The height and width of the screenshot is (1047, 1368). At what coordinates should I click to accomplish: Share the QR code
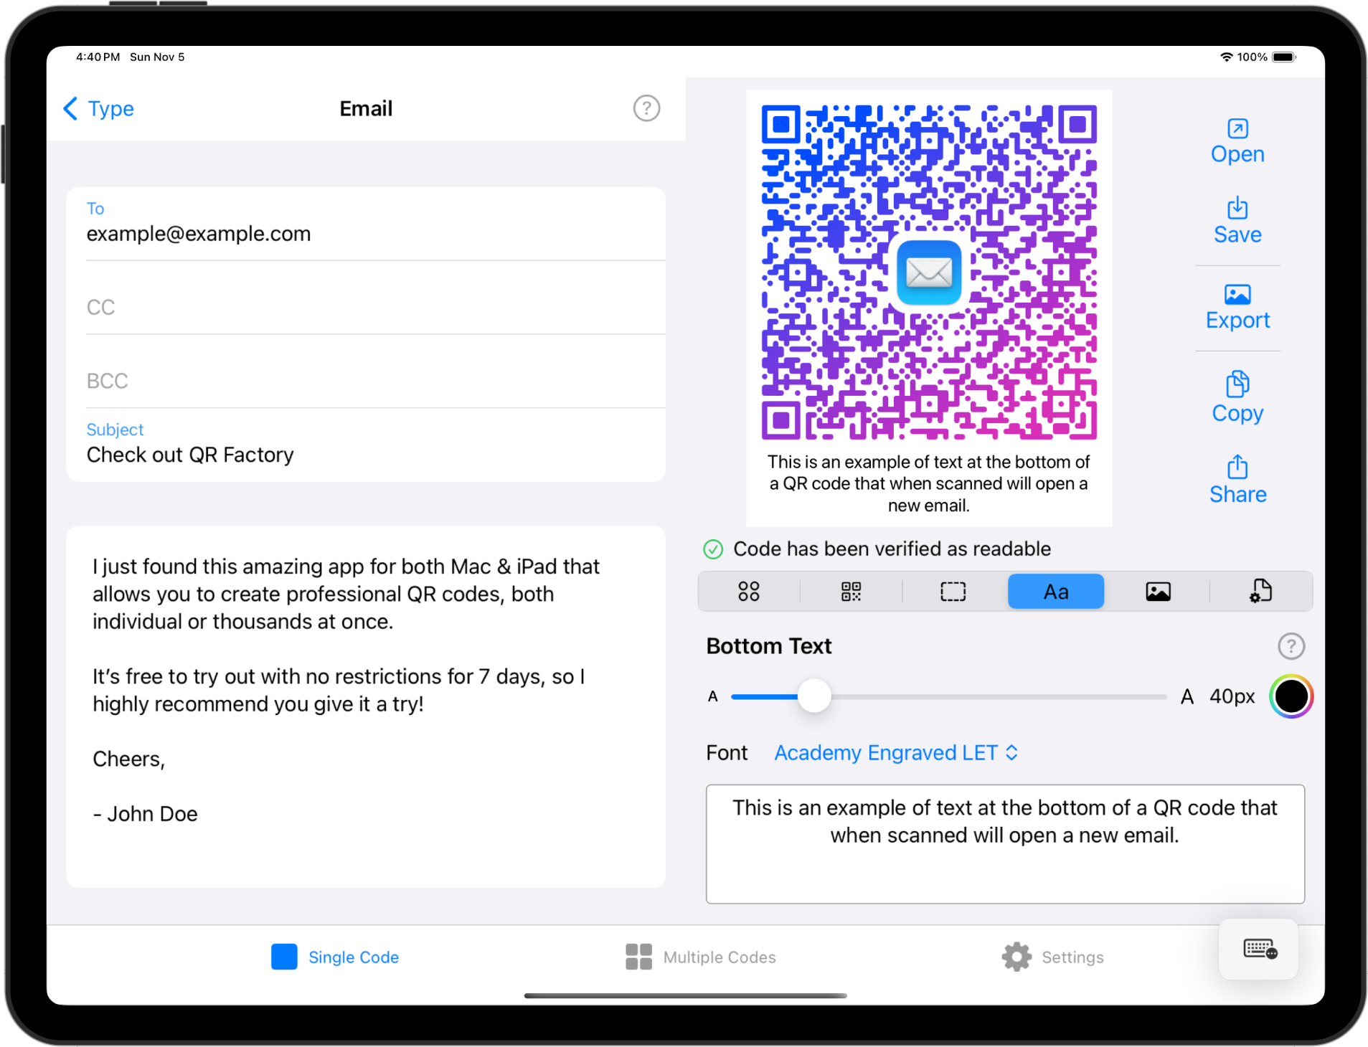(x=1237, y=480)
